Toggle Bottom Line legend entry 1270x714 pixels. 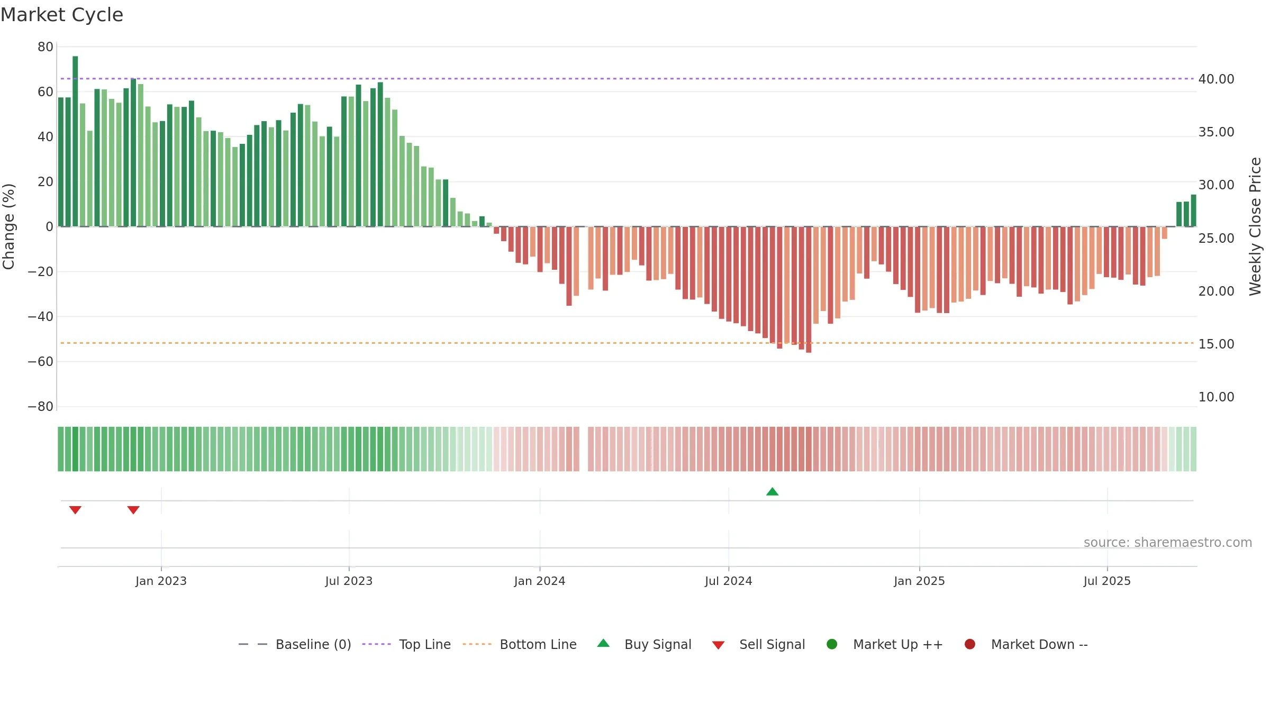[520, 644]
